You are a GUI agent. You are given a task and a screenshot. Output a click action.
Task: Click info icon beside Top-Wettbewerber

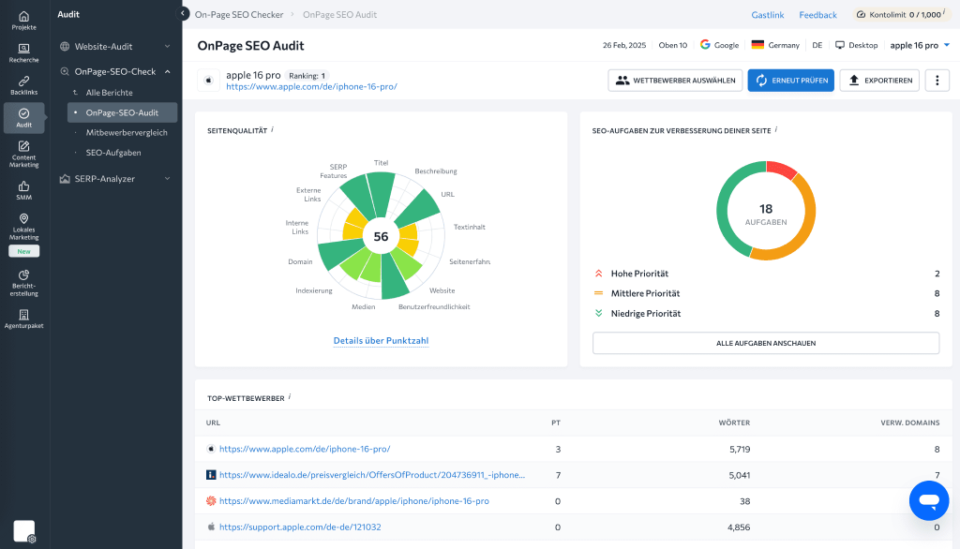click(x=290, y=396)
